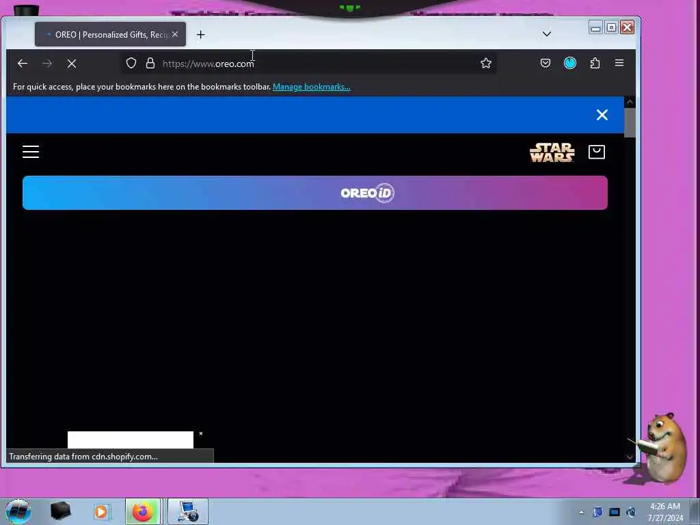Open the computer monitor taskbar icon

tap(188, 511)
